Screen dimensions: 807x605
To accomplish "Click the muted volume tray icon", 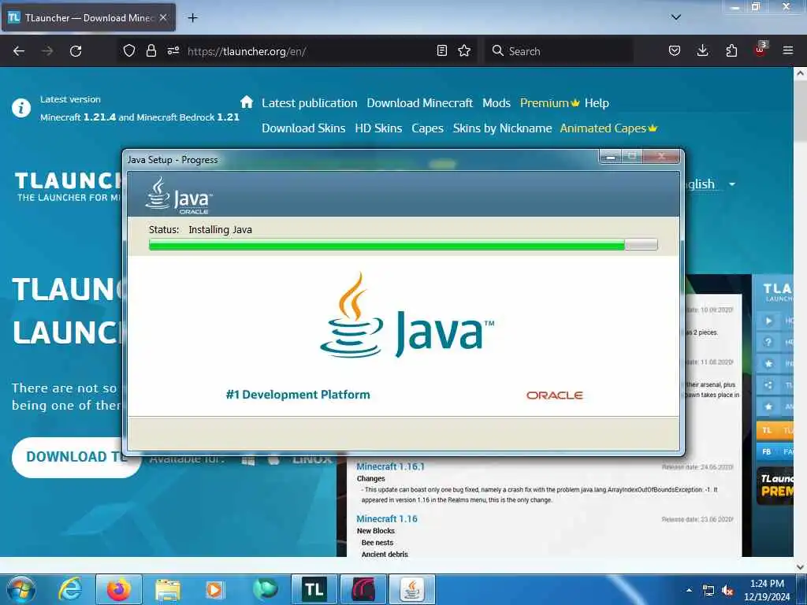I will click(x=727, y=591).
